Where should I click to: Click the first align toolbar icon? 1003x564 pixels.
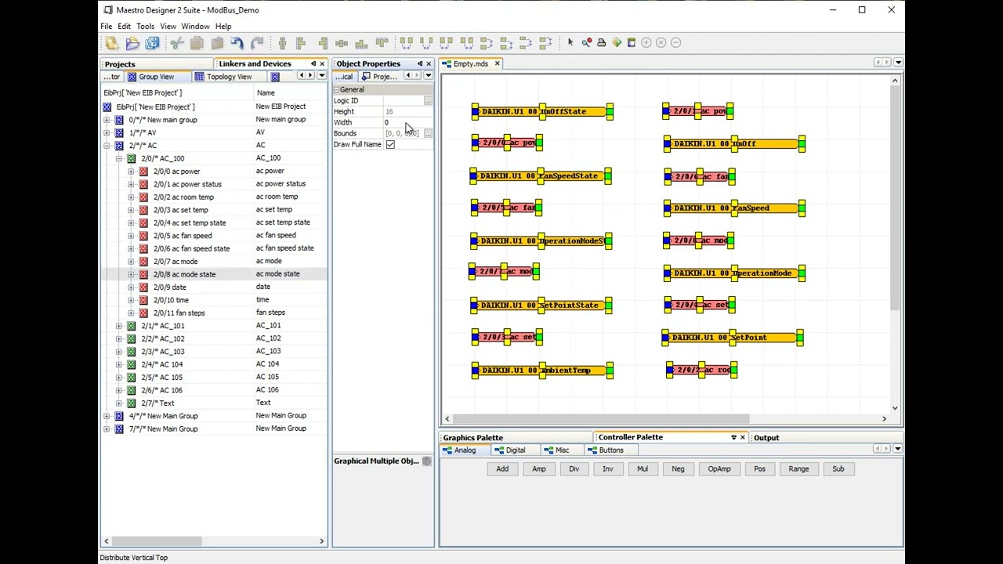coord(282,43)
